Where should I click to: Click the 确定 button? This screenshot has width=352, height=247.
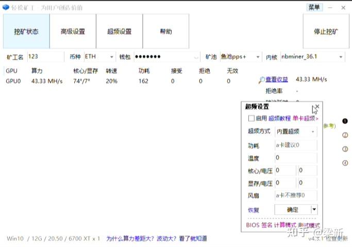click(x=293, y=209)
